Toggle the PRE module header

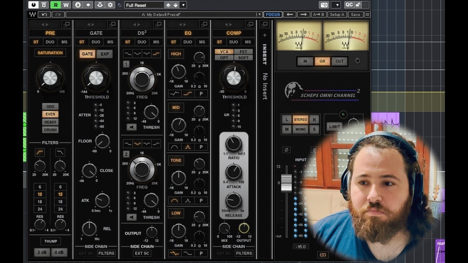click(x=50, y=33)
